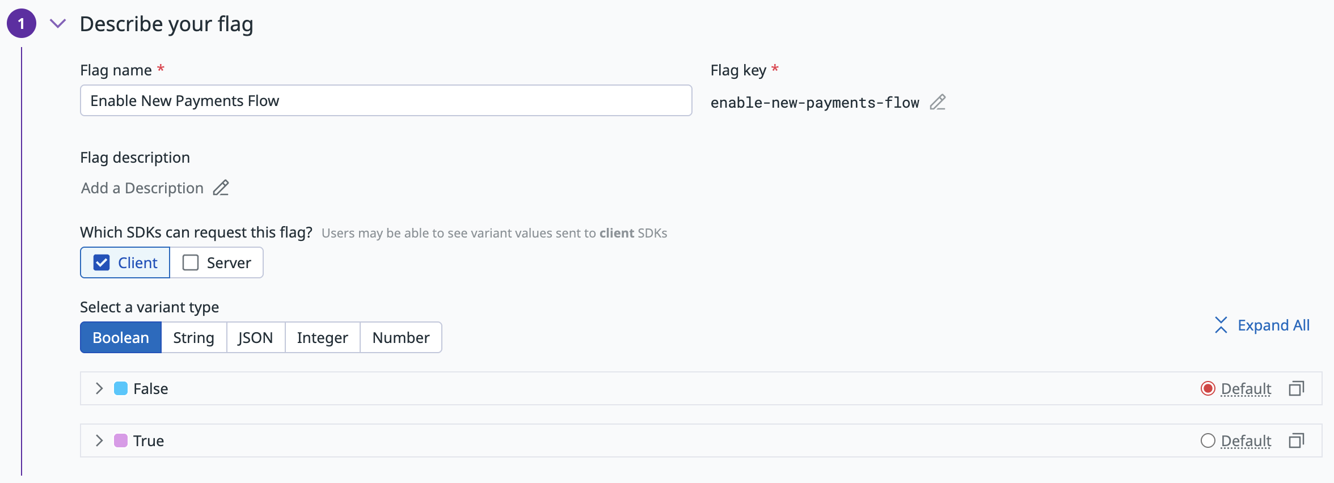1334x483 pixels.
Task: Select the Integer variant type
Action: tap(322, 337)
